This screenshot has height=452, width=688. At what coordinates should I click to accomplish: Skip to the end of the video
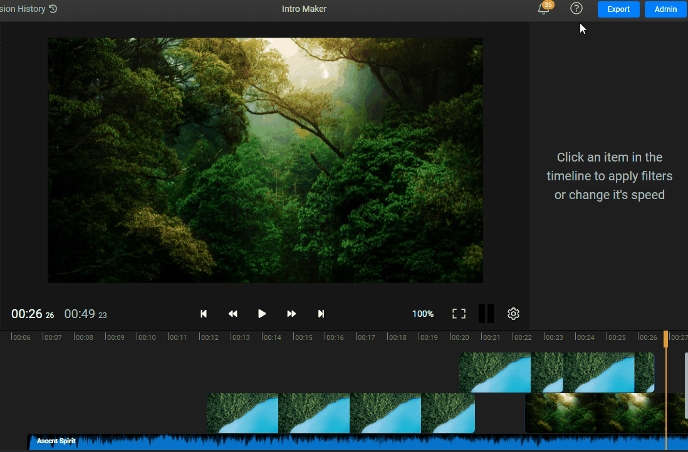pyautogui.click(x=321, y=314)
